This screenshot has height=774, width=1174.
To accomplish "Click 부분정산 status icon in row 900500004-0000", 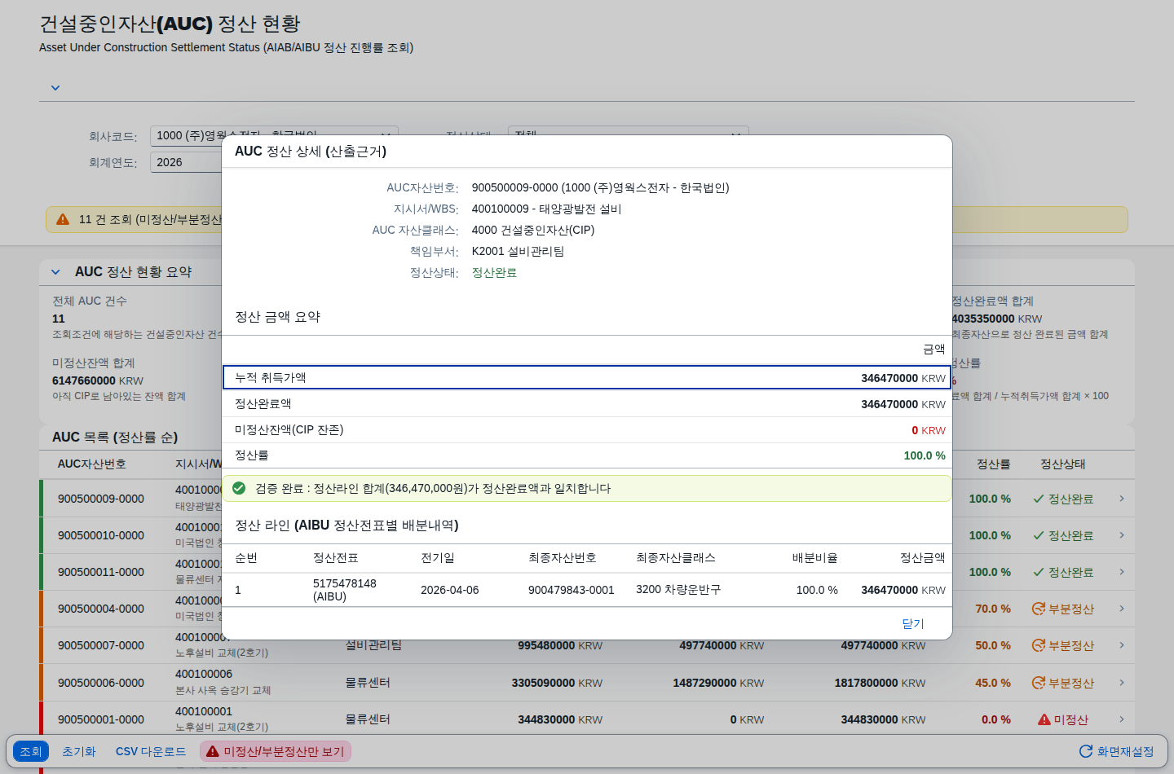I will click(1039, 609).
